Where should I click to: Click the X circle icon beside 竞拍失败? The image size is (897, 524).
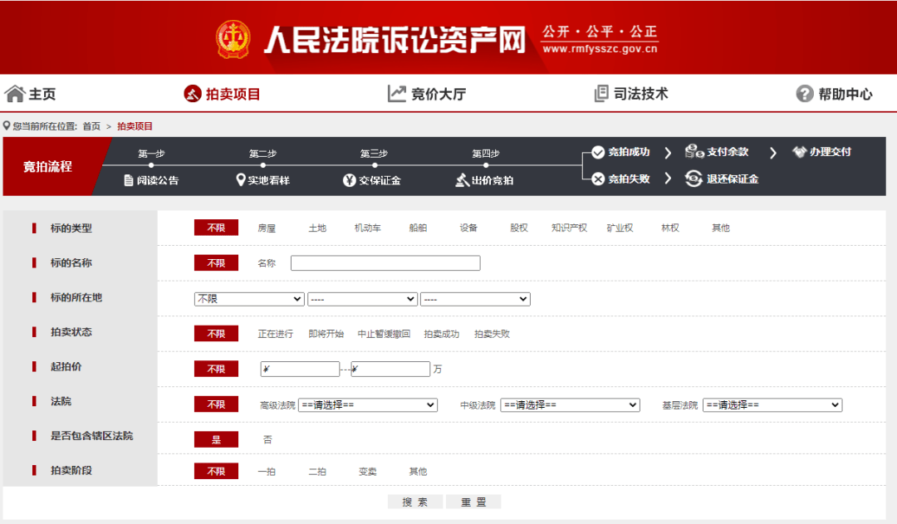pyautogui.click(x=598, y=179)
